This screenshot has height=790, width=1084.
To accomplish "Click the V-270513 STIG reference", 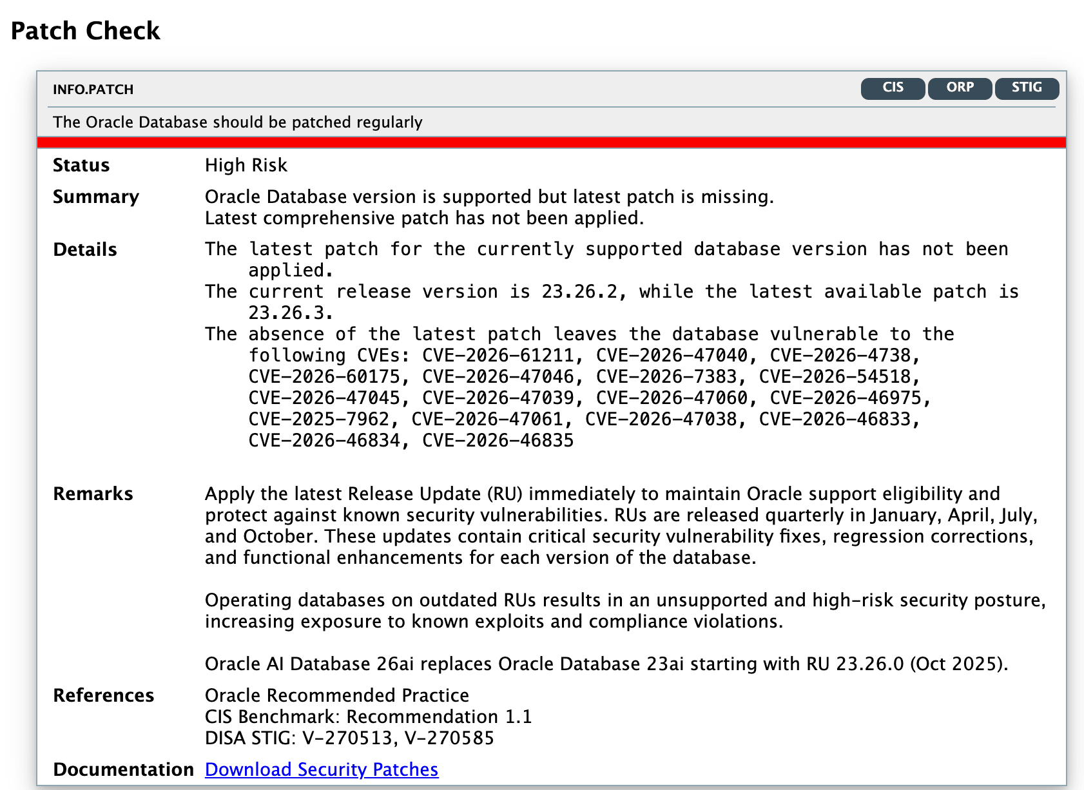I will [x=347, y=738].
